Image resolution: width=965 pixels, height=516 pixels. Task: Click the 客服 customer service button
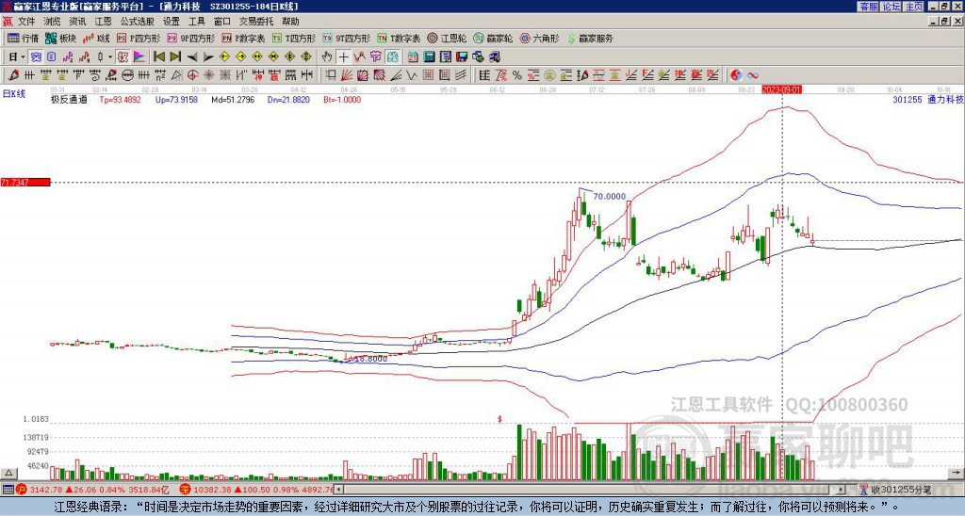point(869,7)
